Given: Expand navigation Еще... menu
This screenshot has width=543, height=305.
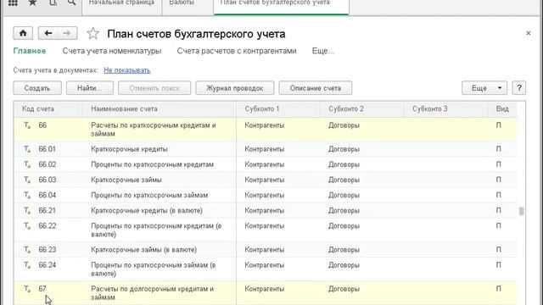Looking at the screenshot, I should 323,51.
